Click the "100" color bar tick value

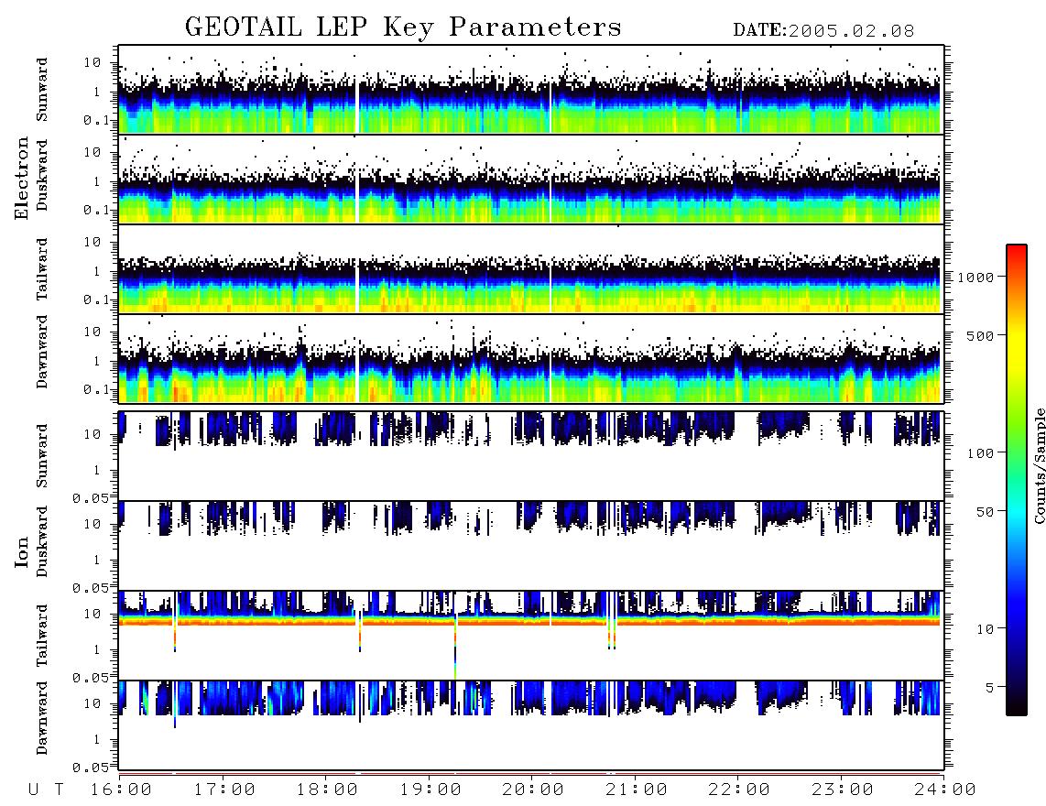coord(980,453)
